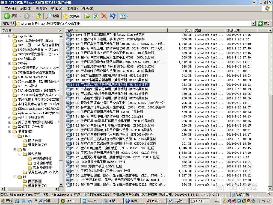This screenshot has width=273, height=205.
Task: Expand the 其他项目文档收集 tree node
Action: click(x=10, y=127)
